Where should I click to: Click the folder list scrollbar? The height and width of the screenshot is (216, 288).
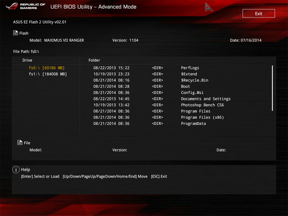coord(272,88)
